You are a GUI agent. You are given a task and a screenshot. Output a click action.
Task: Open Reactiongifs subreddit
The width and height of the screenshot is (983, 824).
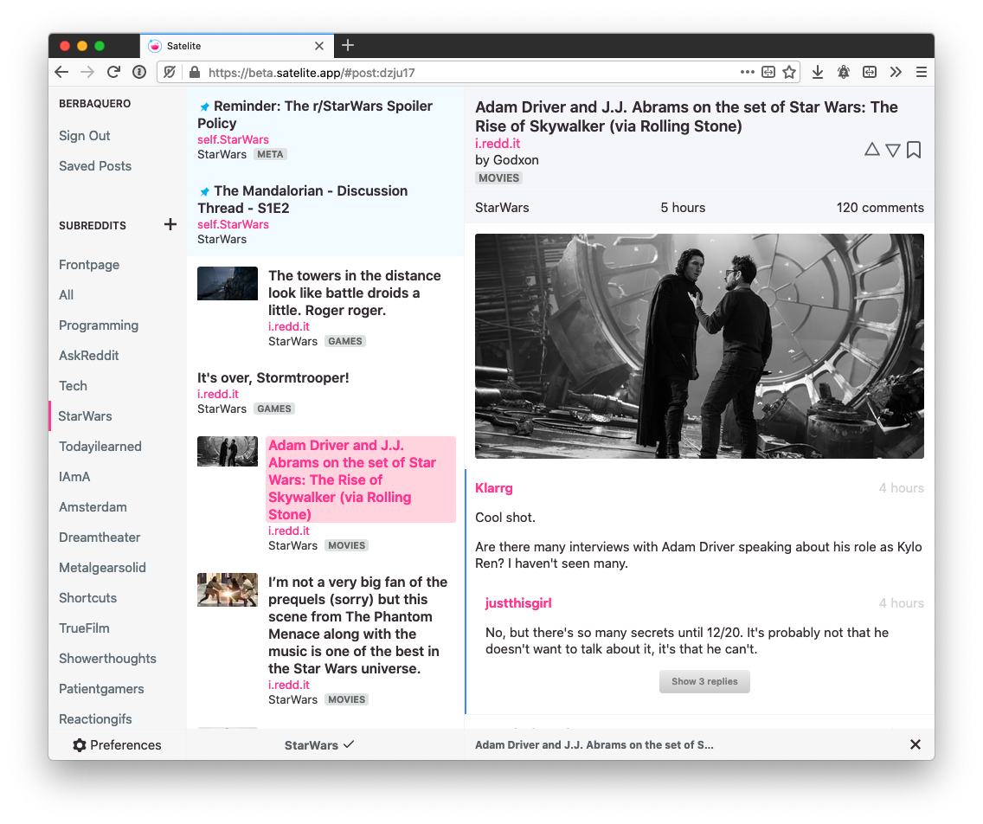point(95,718)
